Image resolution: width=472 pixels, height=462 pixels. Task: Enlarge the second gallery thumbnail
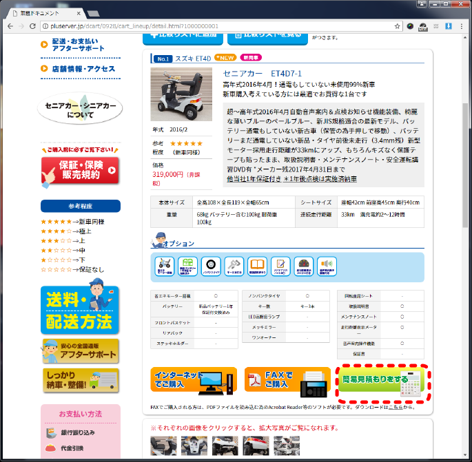[x=194, y=445]
